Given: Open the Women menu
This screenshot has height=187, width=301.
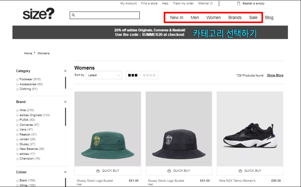Looking at the screenshot, I should [x=213, y=18].
